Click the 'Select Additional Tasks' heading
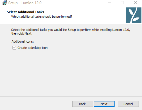Viewport: 142px width, 110px height. [x=25, y=12]
